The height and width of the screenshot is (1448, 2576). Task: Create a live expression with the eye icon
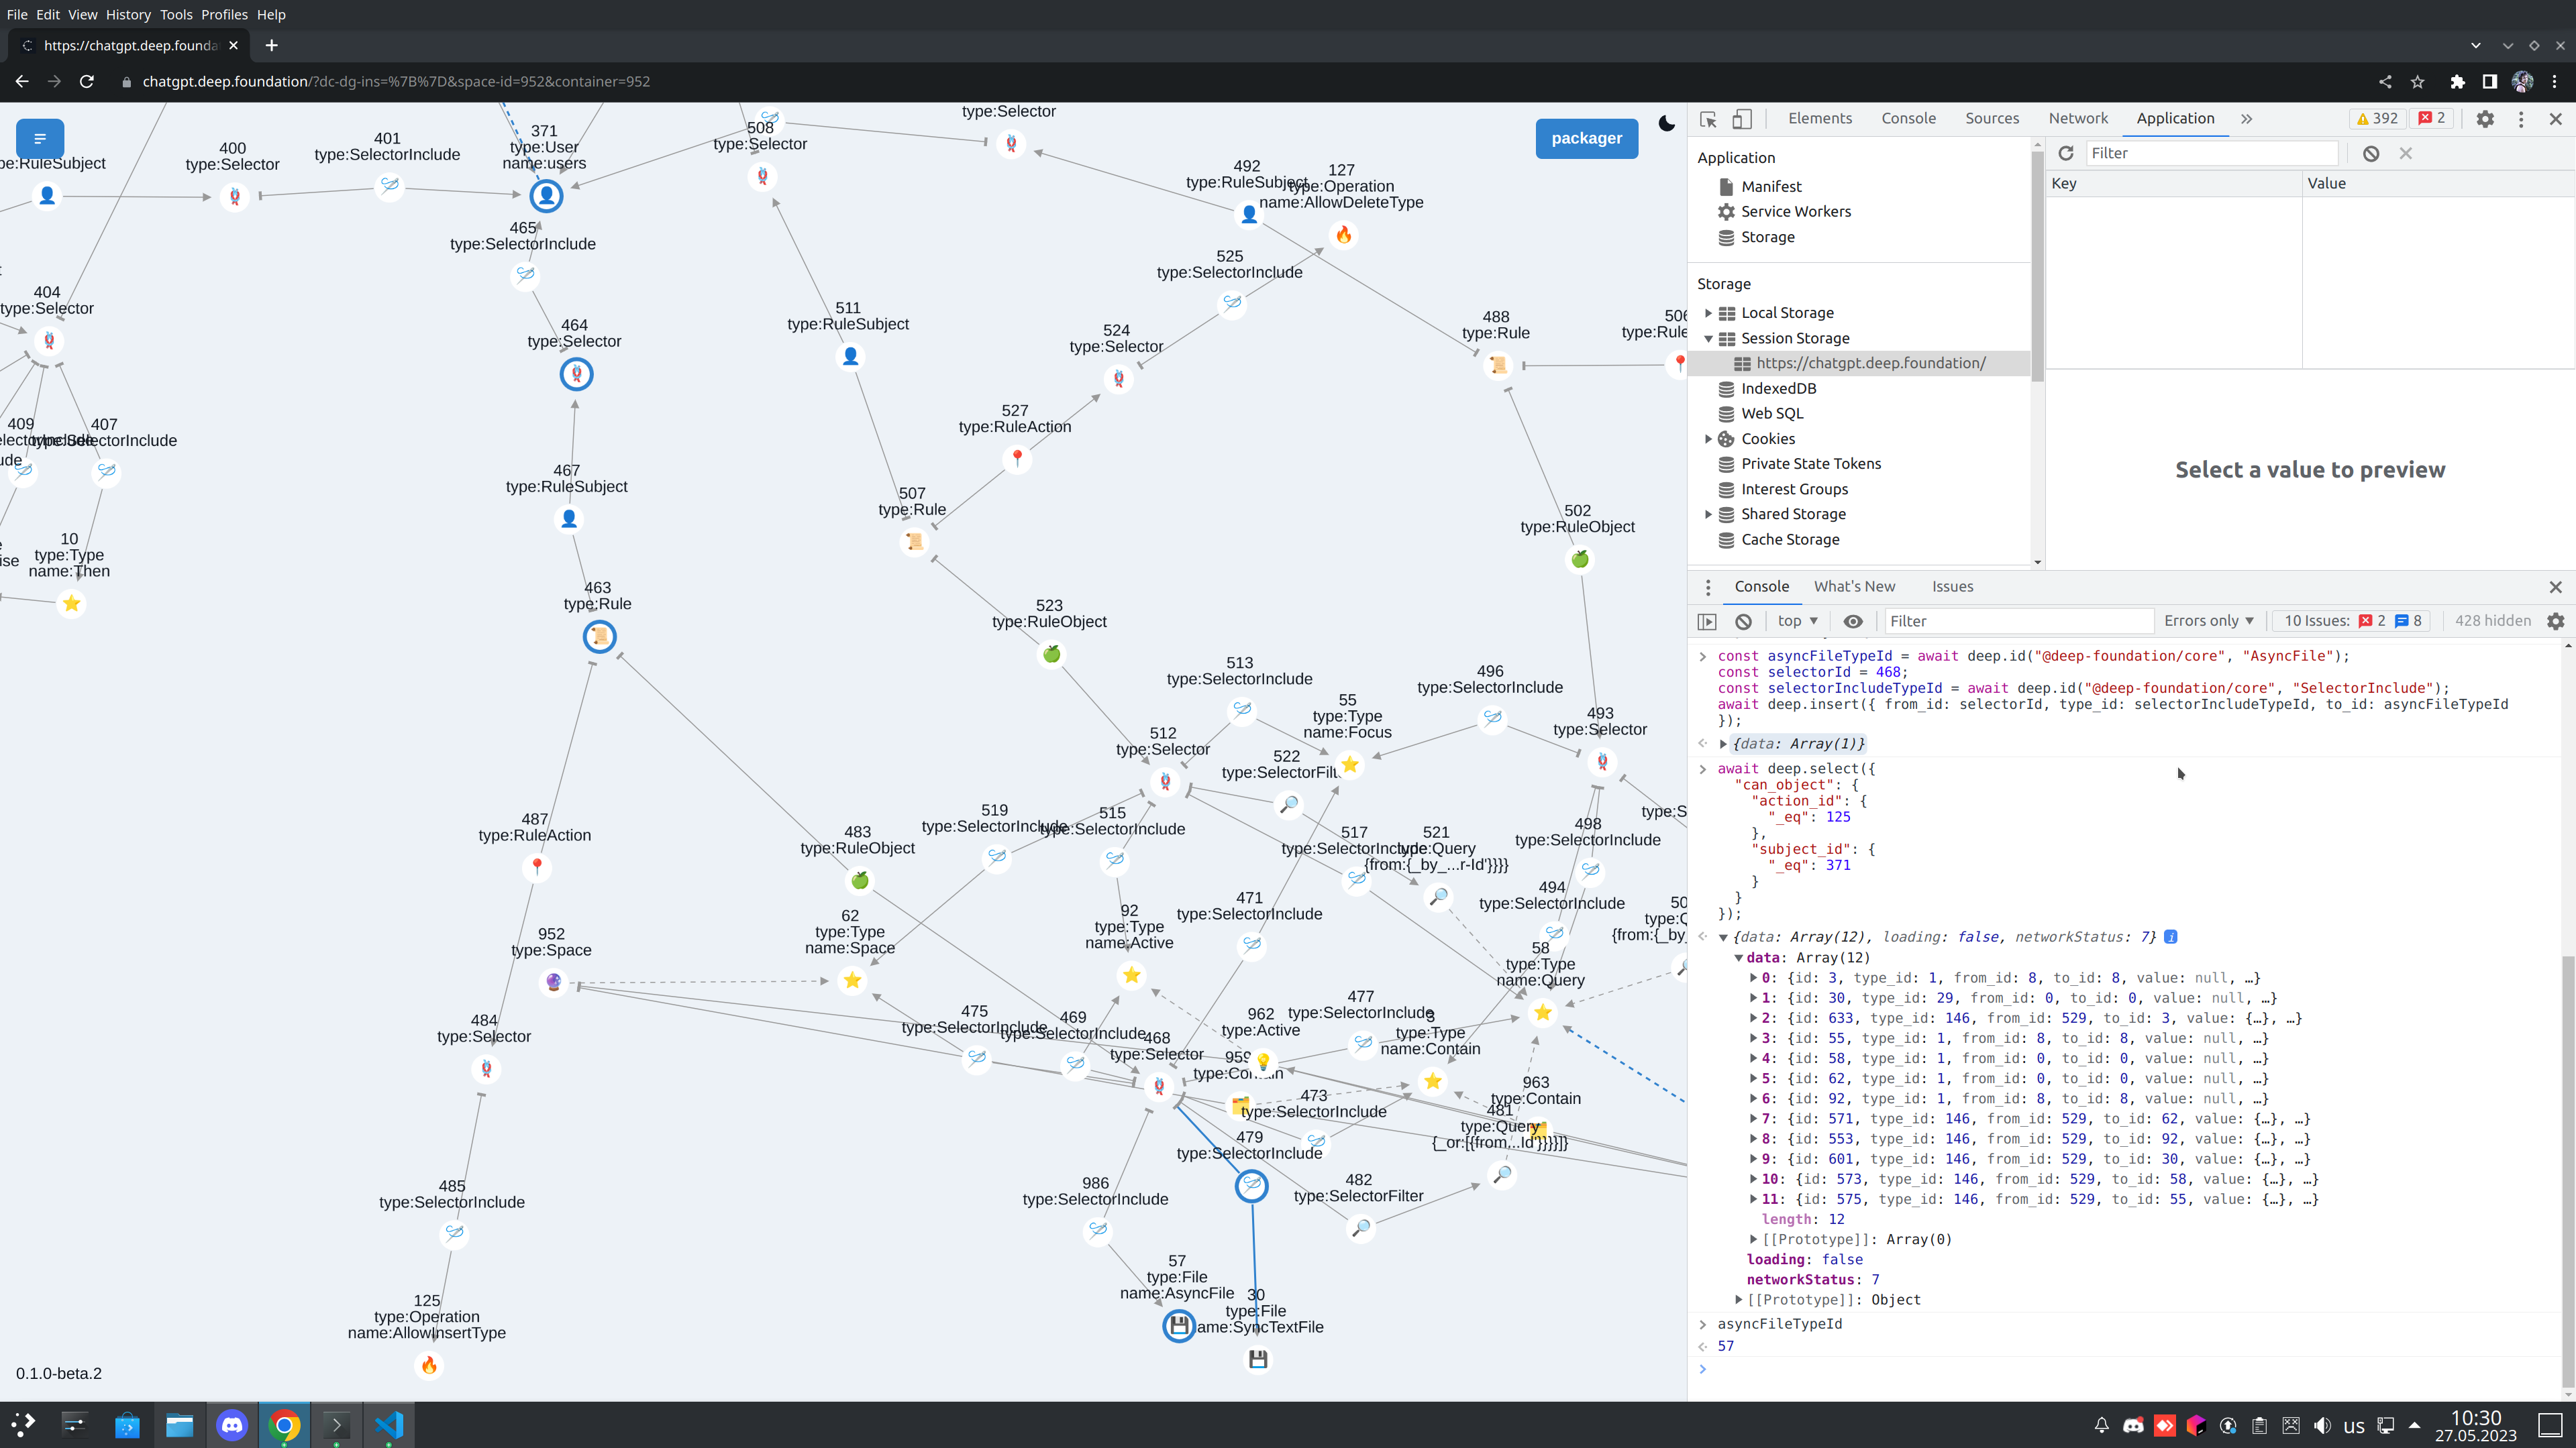1854,620
